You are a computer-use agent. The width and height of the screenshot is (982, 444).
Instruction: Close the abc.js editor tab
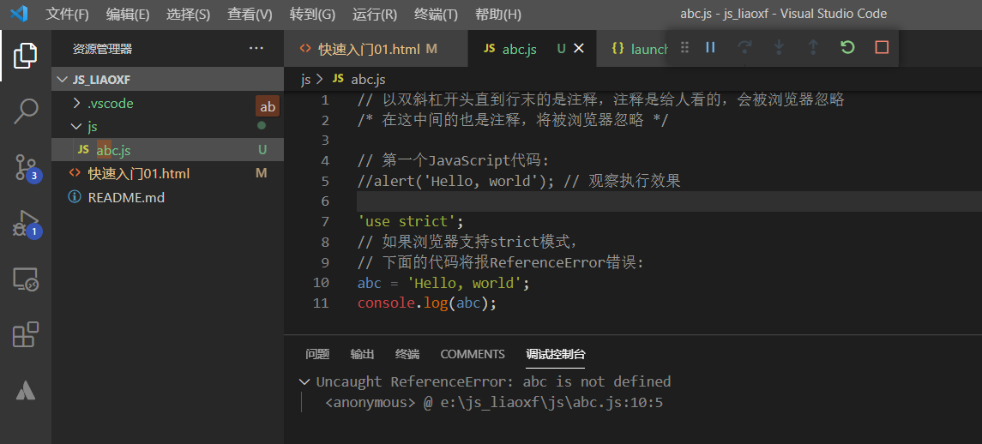click(x=579, y=49)
